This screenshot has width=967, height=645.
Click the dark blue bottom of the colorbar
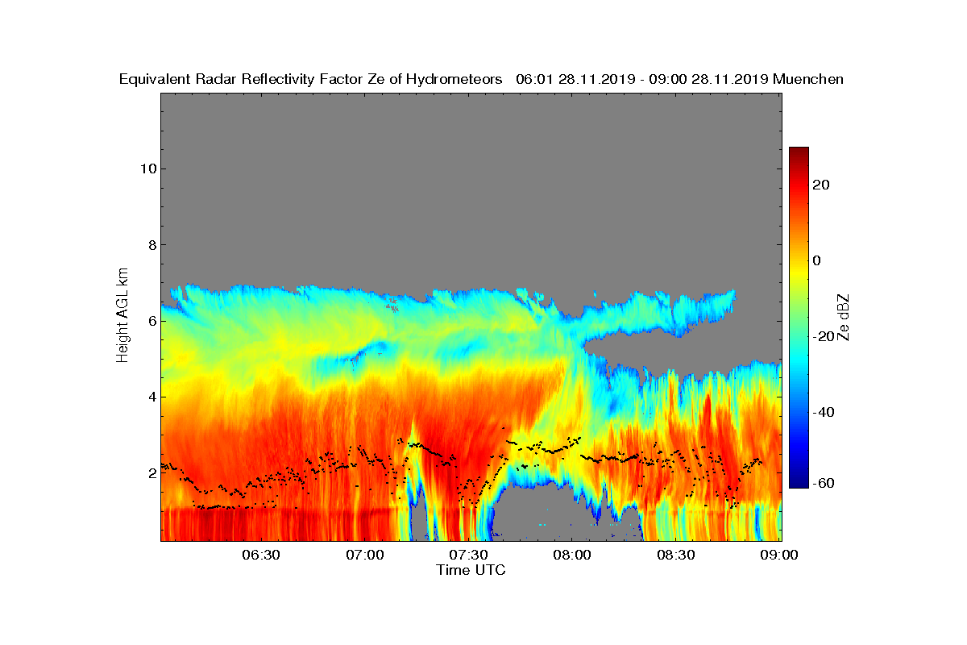799,481
